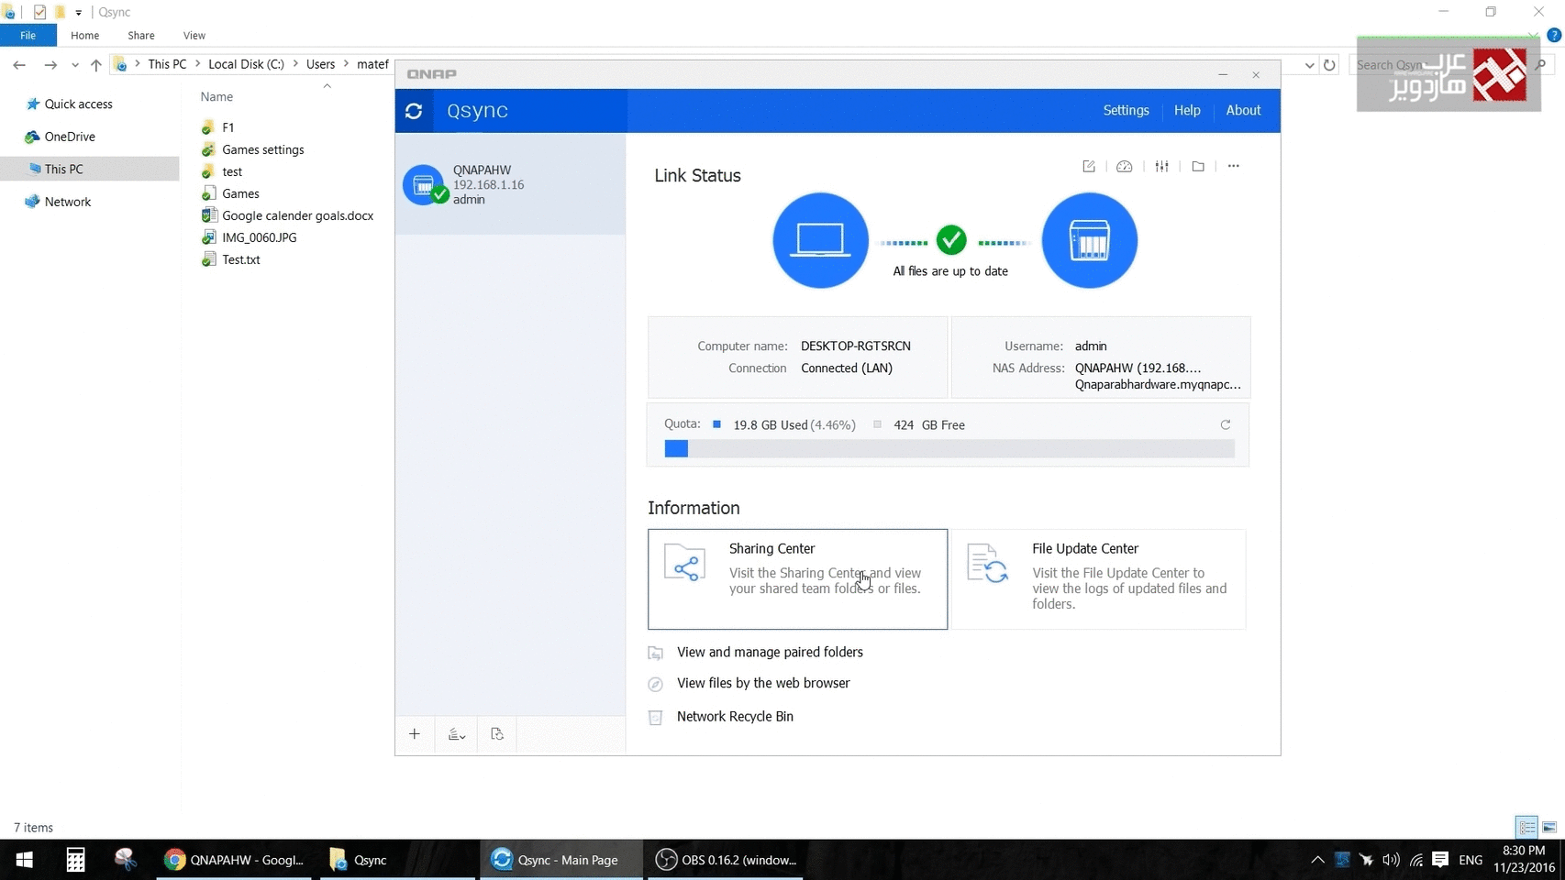Click Local Disk (C:) in address breadcrumb

246,64
